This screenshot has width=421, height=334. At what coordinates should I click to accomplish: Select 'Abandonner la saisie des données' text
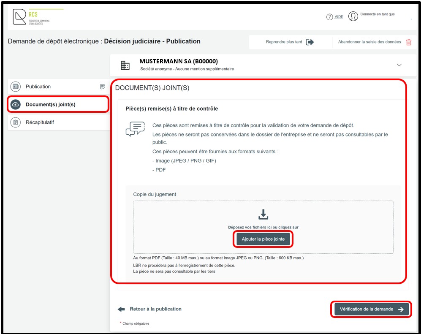pyautogui.click(x=369, y=42)
